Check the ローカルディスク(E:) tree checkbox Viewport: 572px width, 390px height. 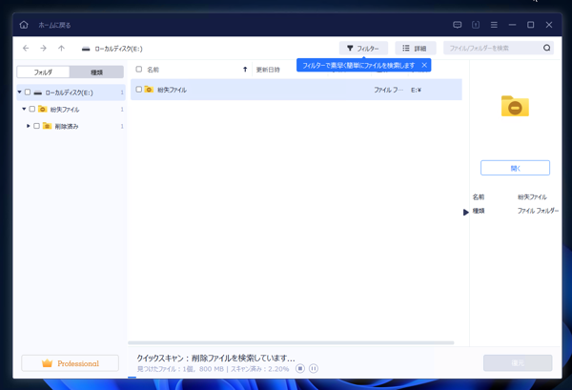[28, 92]
